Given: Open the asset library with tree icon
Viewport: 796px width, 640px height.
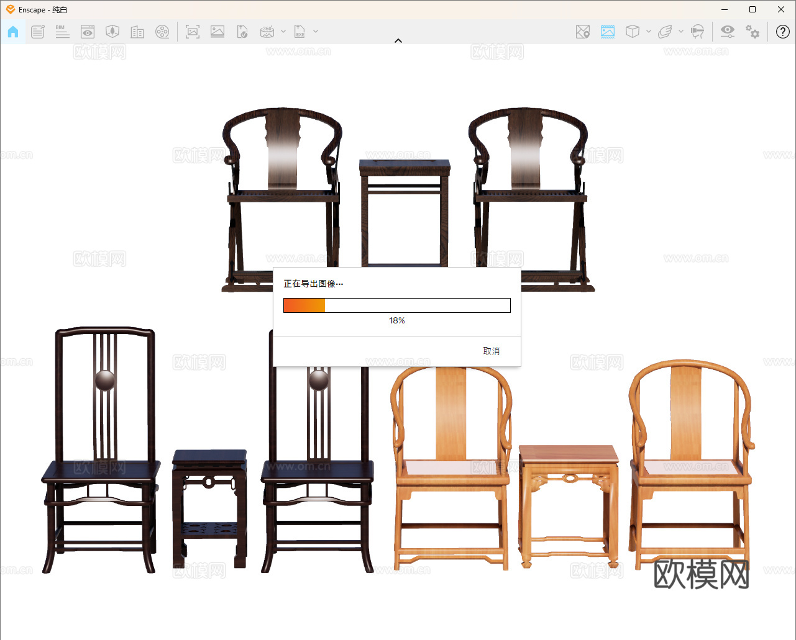Looking at the screenshot, I should [112, 32].
